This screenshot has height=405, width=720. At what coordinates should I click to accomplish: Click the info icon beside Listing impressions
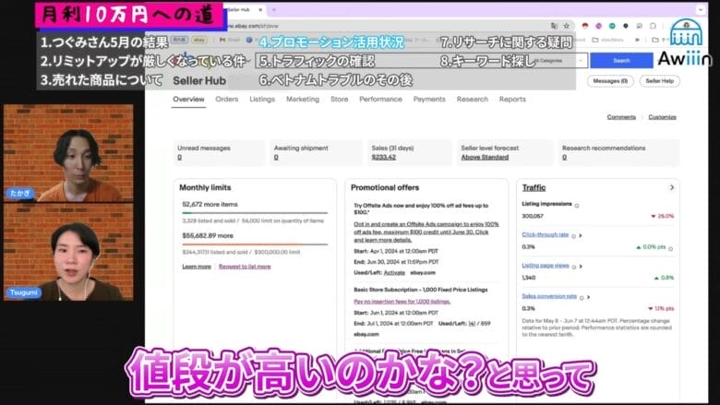click(x=577, y=205)
